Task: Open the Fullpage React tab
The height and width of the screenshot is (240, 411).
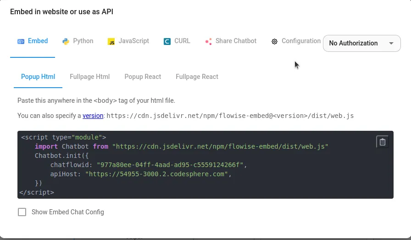Action: (197, 77)
